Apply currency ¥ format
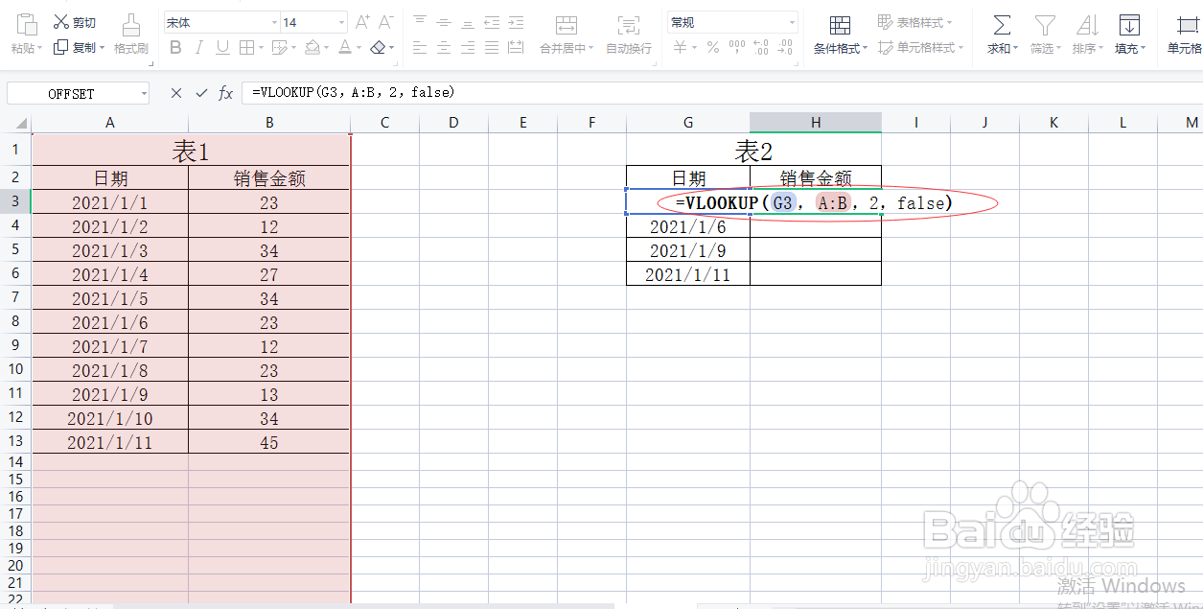 (680, 47)
